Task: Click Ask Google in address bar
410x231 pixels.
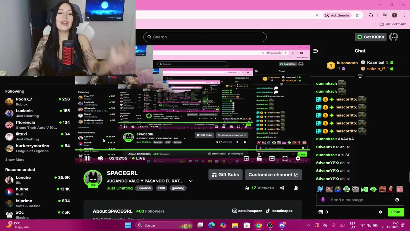Action: tap(337, 15)
